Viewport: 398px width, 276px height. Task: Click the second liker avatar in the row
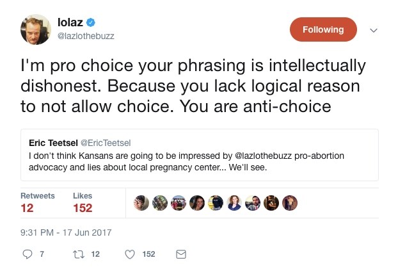160,203
